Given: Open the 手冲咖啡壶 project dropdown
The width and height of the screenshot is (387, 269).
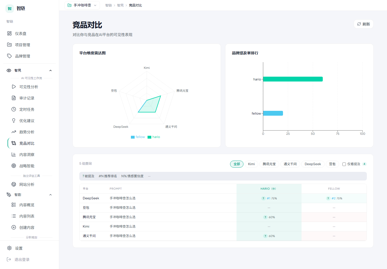Looking at the screenshot, I should click(x=82, y=5).
